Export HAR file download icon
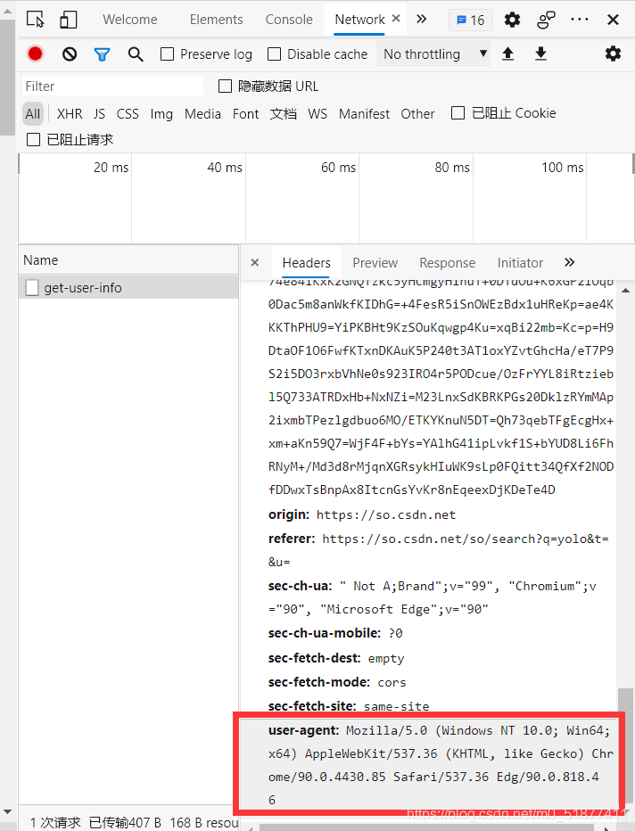The width and height of the screenshot is (635, 831). tap(540, 53)
